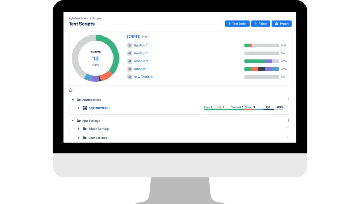360x204 pixels.
Task: Collapse the App Settings folder
Action: click(72, 120)
